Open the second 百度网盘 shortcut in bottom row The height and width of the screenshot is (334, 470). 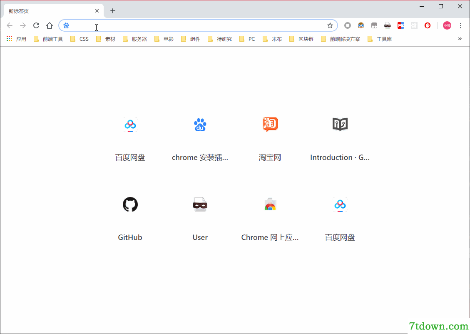click(x=340, y=219)
